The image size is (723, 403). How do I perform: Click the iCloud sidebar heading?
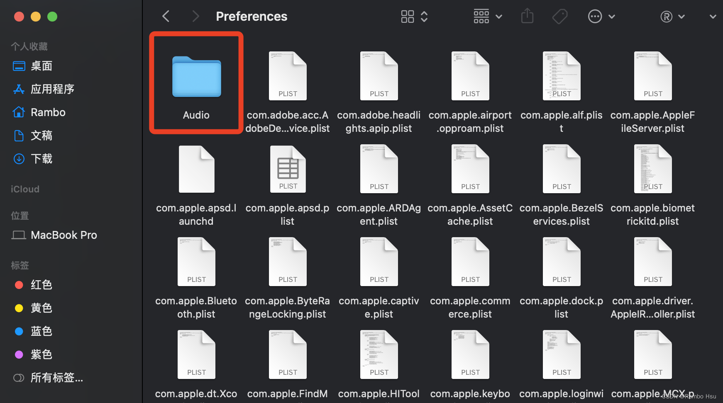(x=25, y=189)
